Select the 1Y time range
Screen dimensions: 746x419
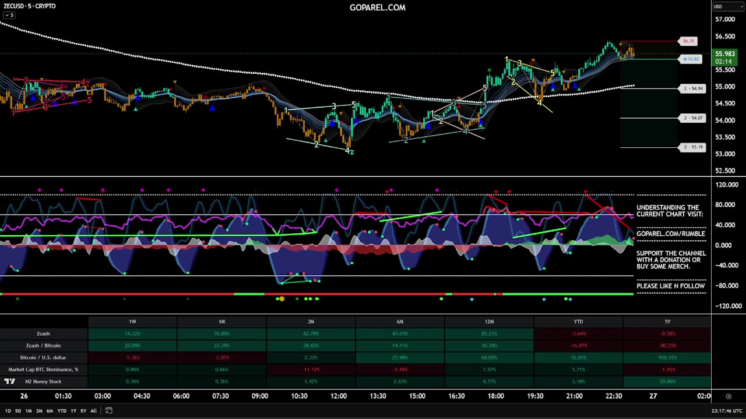tap(73, 411)
